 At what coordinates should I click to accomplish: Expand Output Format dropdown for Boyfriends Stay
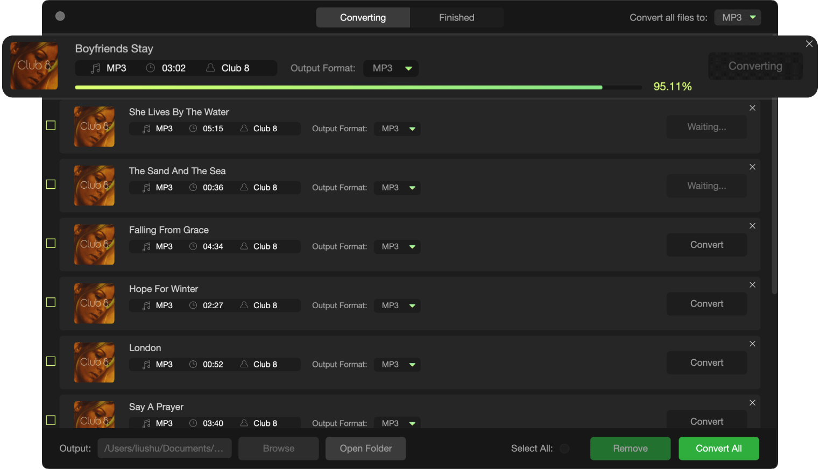pos(391,68)
